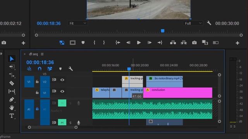The width and height of the screenshot is (248, 139).
Task: Click the timeline playhead handle
Action: [129, 69]
